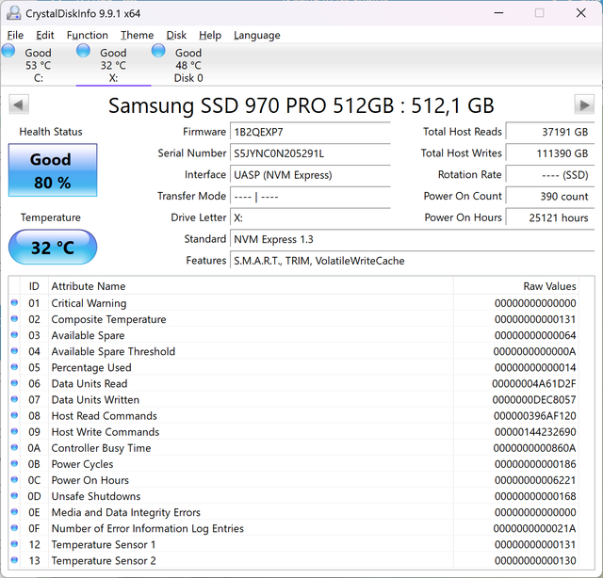Open the Edit menu
Screen dimensions: 603x578
tap(45, 35)
